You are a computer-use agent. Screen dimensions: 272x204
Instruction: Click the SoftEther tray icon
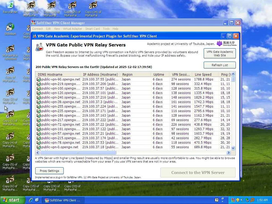[233, 200]
